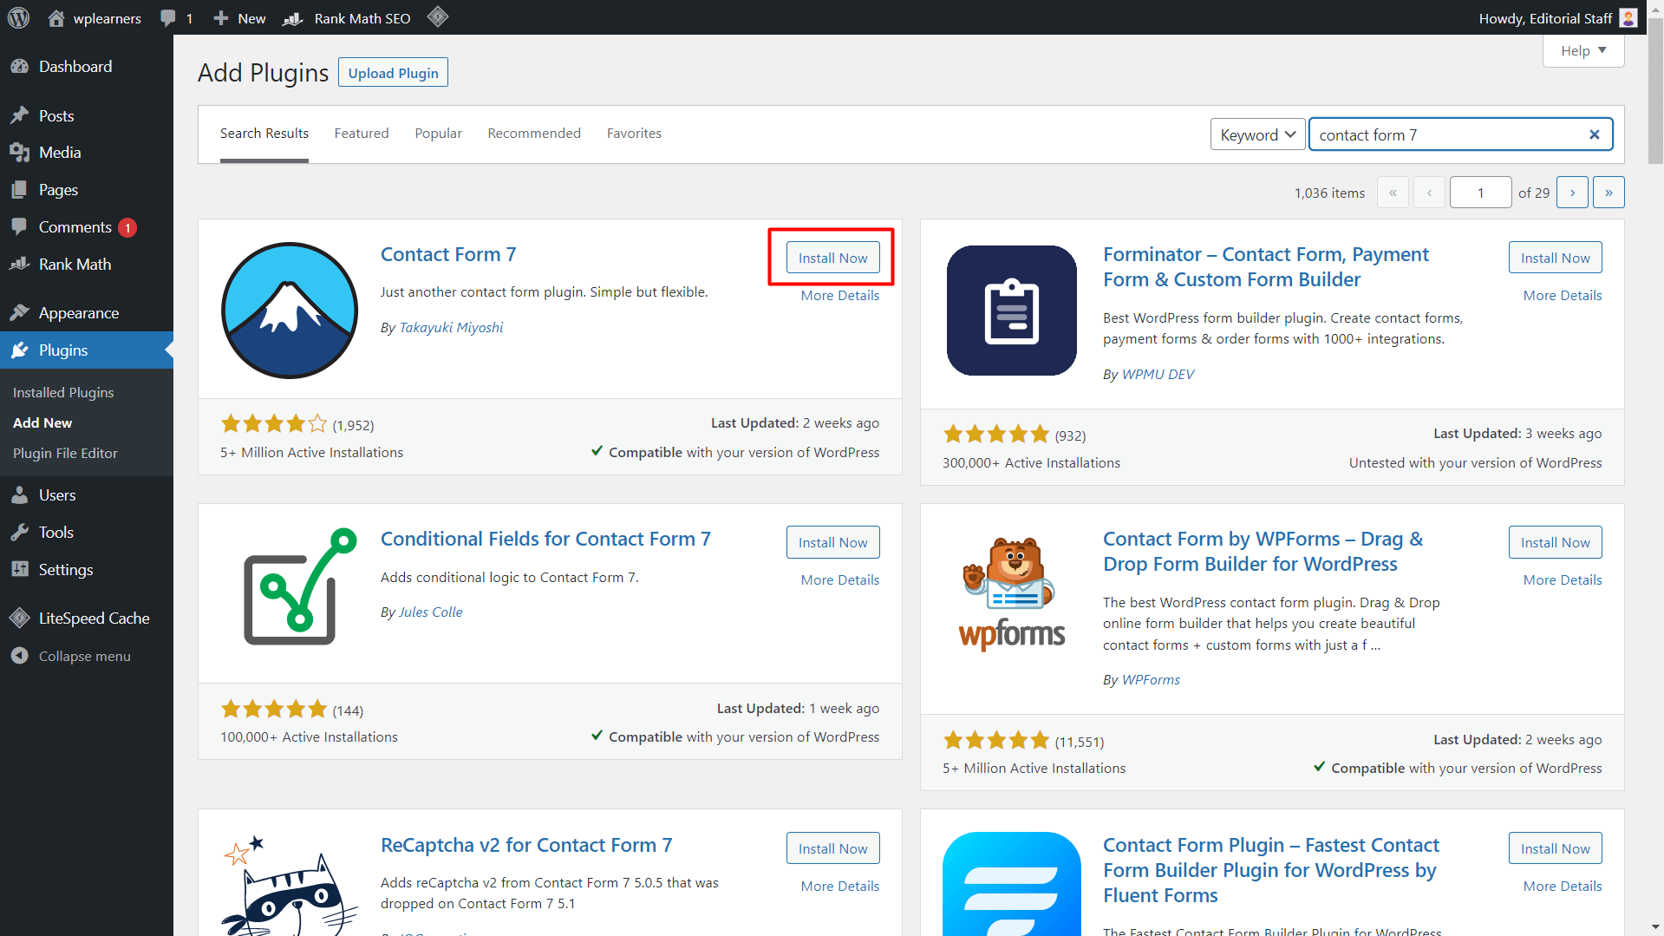Click the page vertical scrollbar
The height and width of the screenshot is (936, 1664).
(1655, 90)
